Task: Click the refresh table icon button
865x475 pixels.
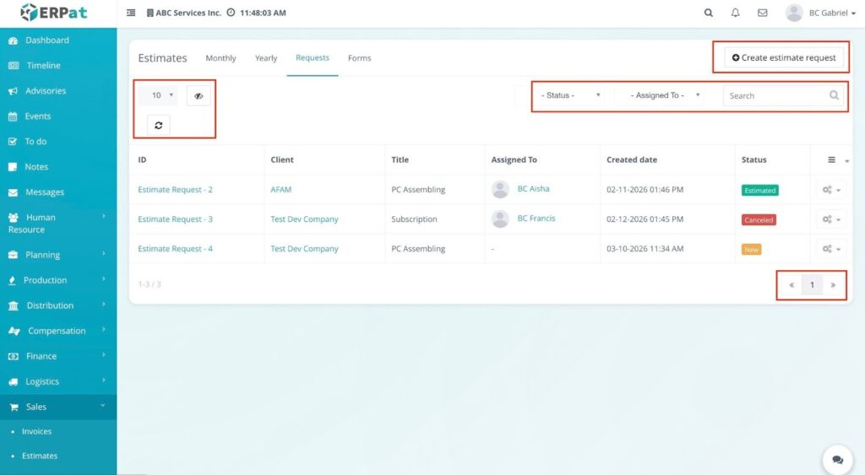Action: [158, 125]
